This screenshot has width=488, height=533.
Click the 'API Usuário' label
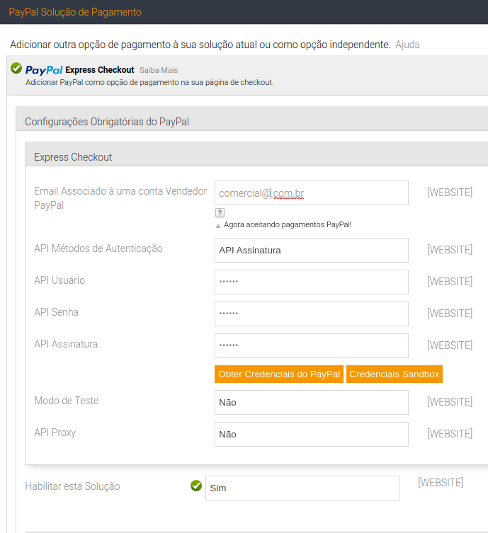coord(59,280)
